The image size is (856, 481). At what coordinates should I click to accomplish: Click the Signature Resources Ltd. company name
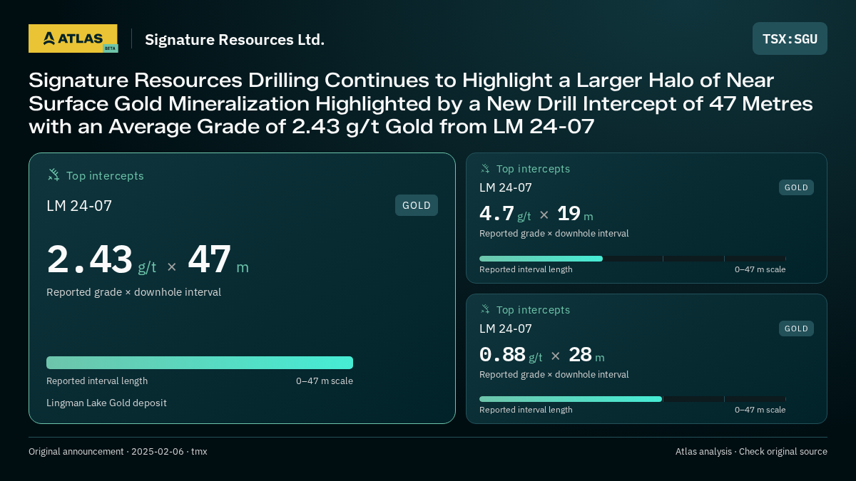pos(235,40)
